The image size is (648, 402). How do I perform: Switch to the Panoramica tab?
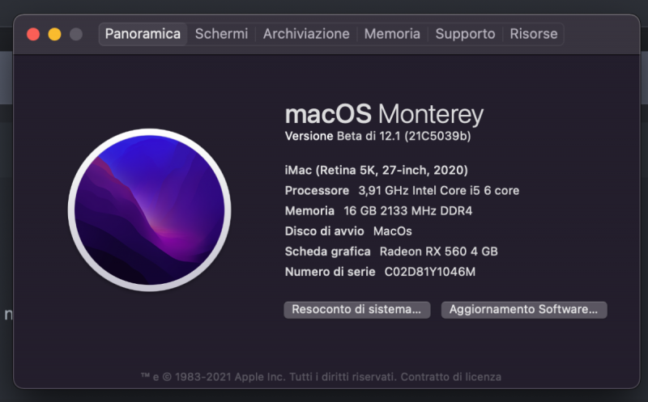coord(143,34)
